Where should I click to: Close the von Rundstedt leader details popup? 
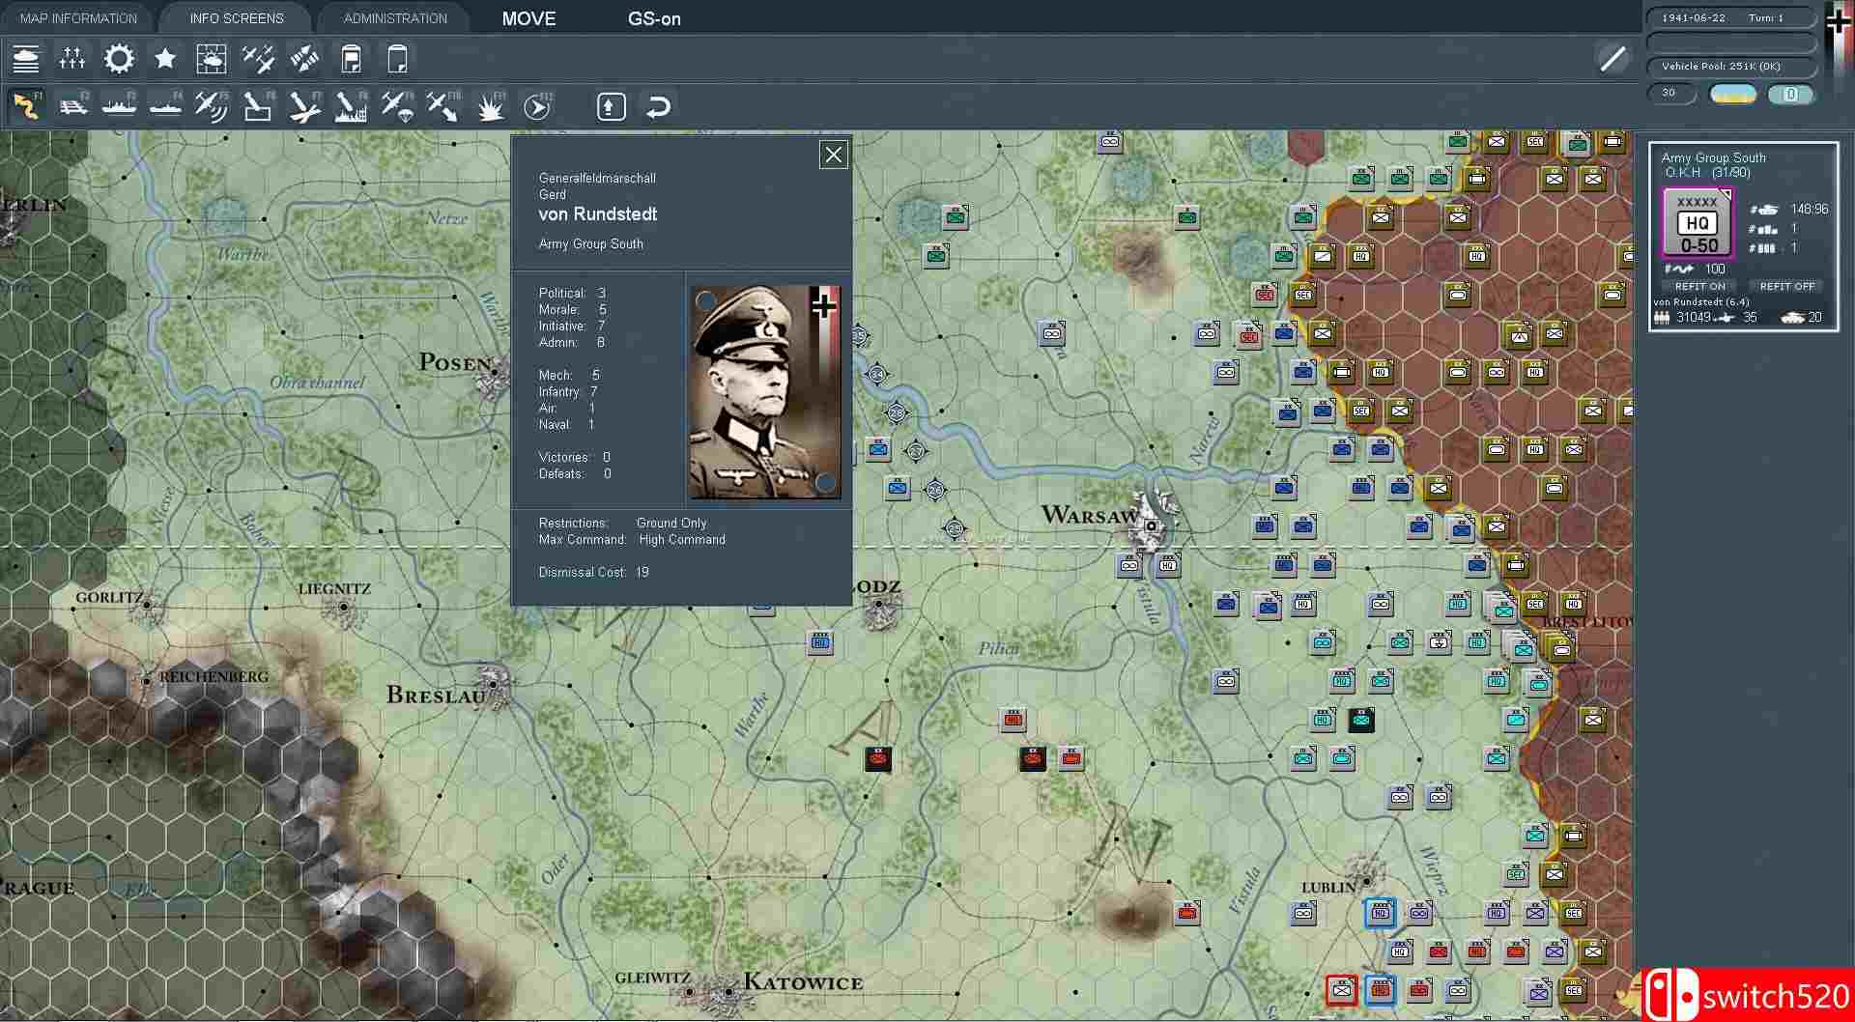pos(833,155)
